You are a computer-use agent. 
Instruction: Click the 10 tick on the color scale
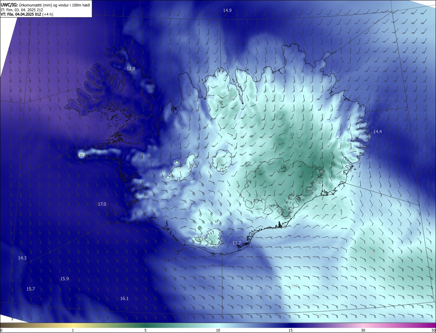[218, 330]
